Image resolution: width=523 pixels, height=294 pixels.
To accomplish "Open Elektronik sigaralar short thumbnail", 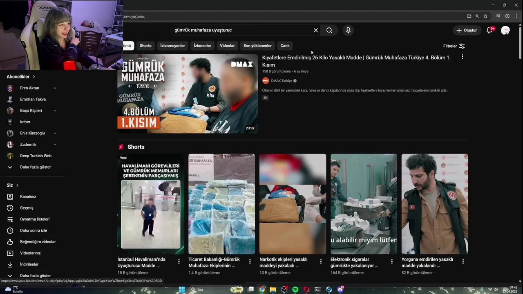I will tap(364, 204).
